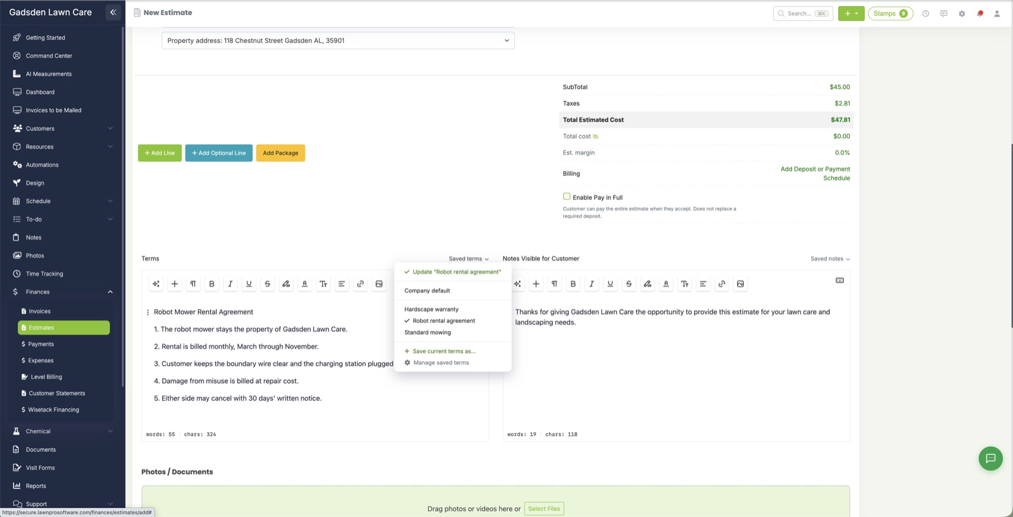Select Hardscape warranty saved terms

pos(431,309)
